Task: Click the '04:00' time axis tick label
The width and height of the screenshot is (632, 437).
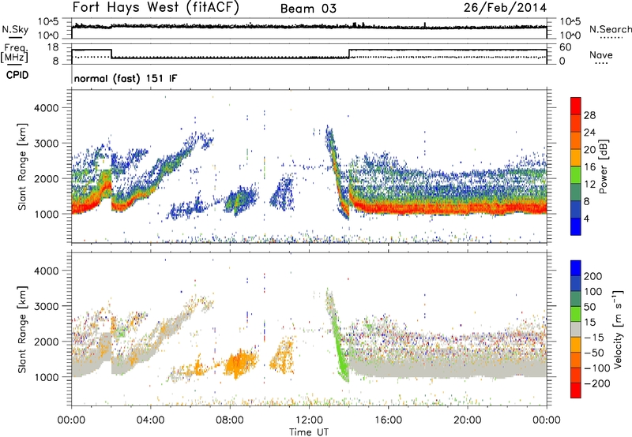Action: pyautogui.click(x=151, y=420)
